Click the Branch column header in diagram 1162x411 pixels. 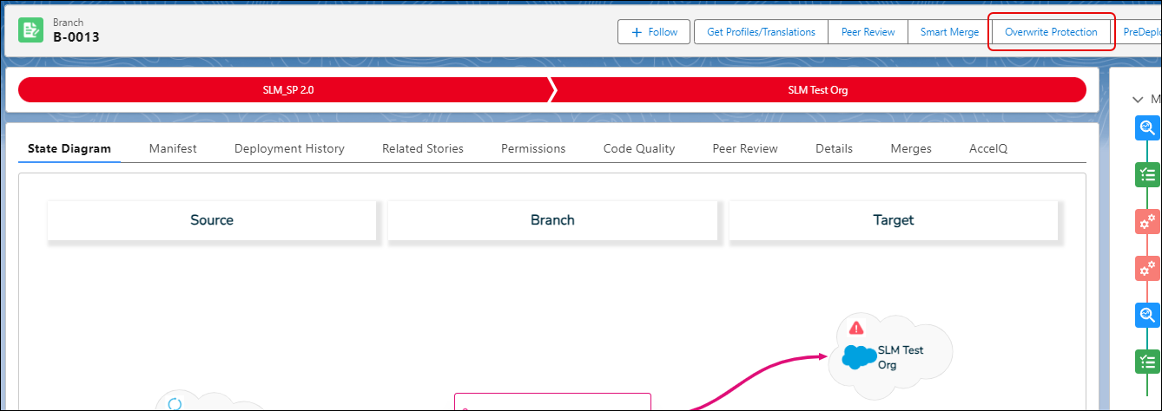pos(552,220)
